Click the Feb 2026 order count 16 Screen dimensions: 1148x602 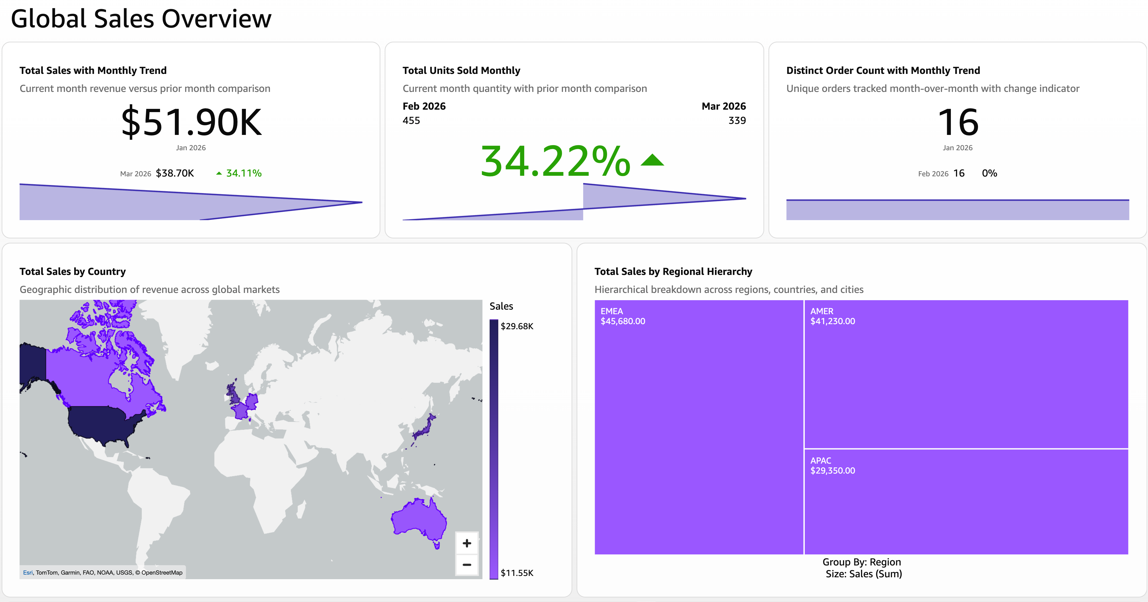pos(959,173)
